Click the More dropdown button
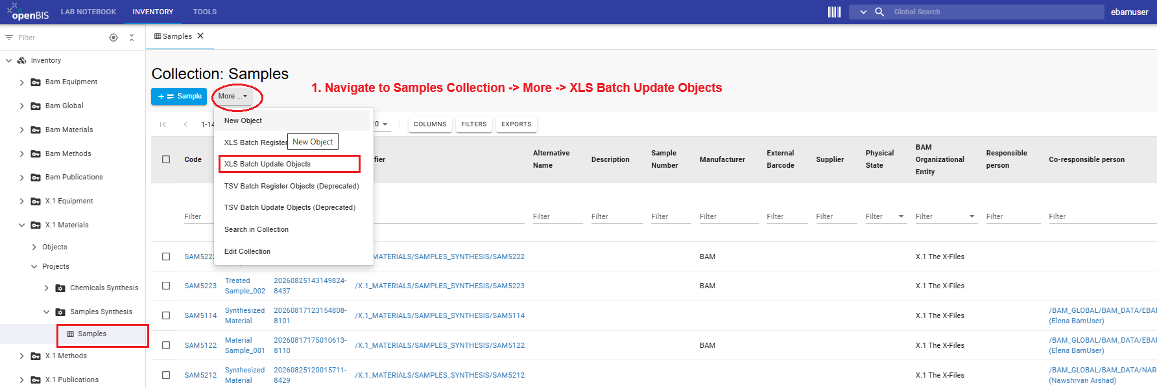This screenshot has height=388, width=1157. (x=233, y=97)
